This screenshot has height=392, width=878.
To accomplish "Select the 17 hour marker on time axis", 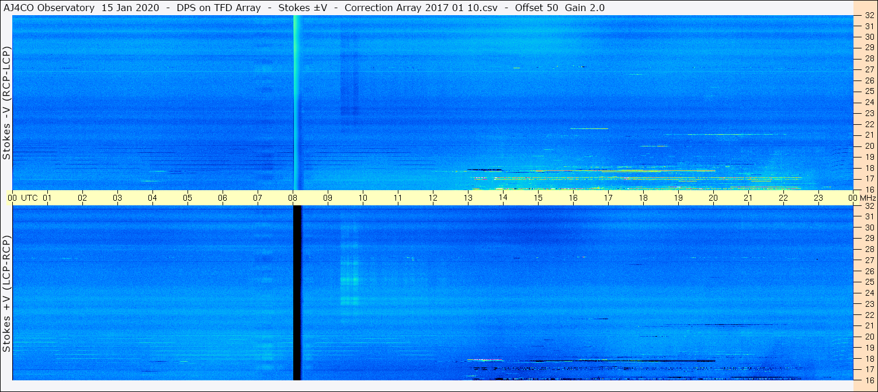I will (x=608, y=198).
